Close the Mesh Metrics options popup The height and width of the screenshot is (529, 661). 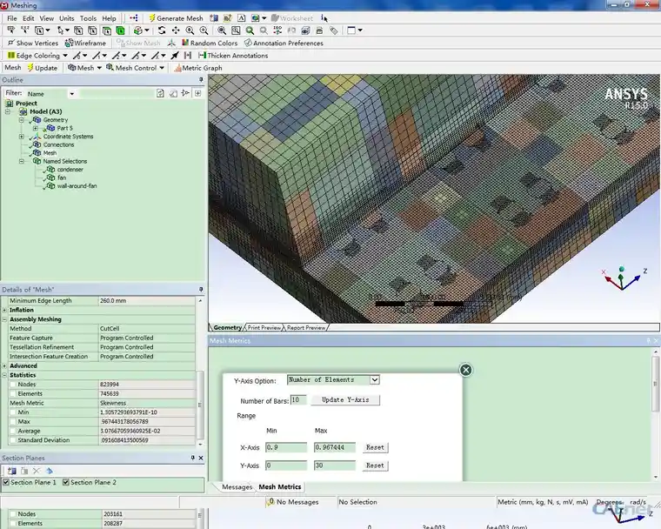(466, 370)
